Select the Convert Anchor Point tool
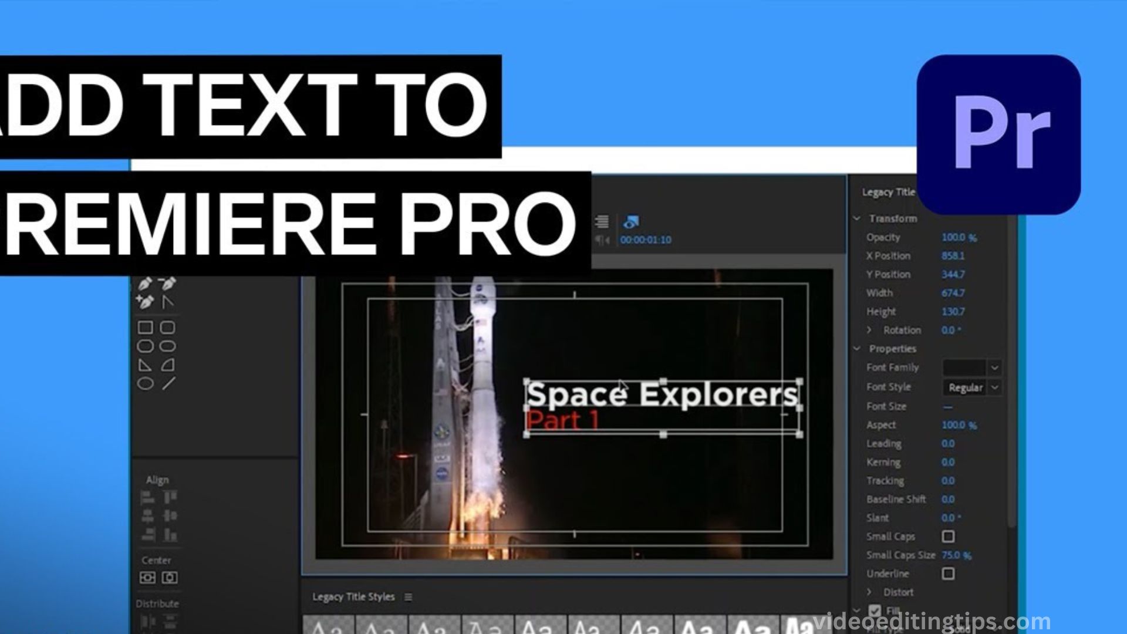The image size is (1127, 634). tap(168, 302)
